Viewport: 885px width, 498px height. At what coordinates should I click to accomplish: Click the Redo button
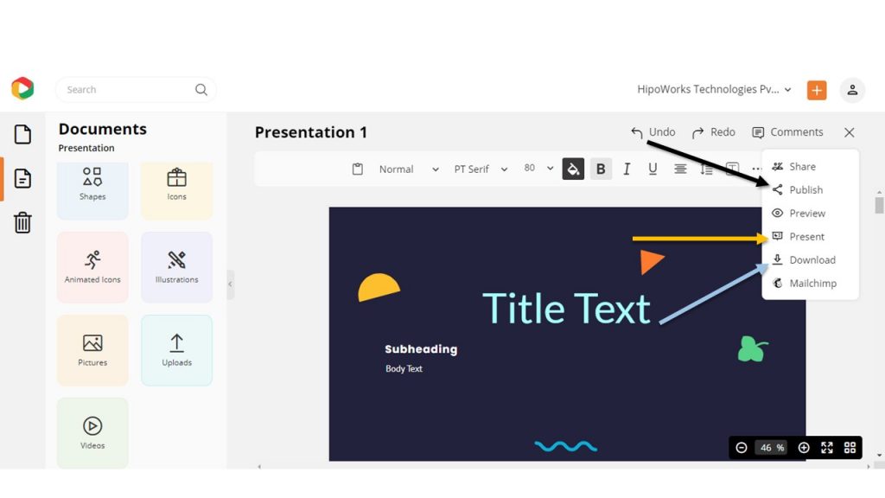[714, 132]
